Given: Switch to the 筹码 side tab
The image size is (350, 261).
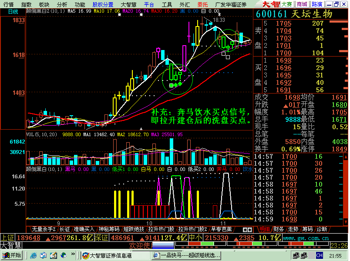Looking at the screenshot, I should tap(307, 229).
